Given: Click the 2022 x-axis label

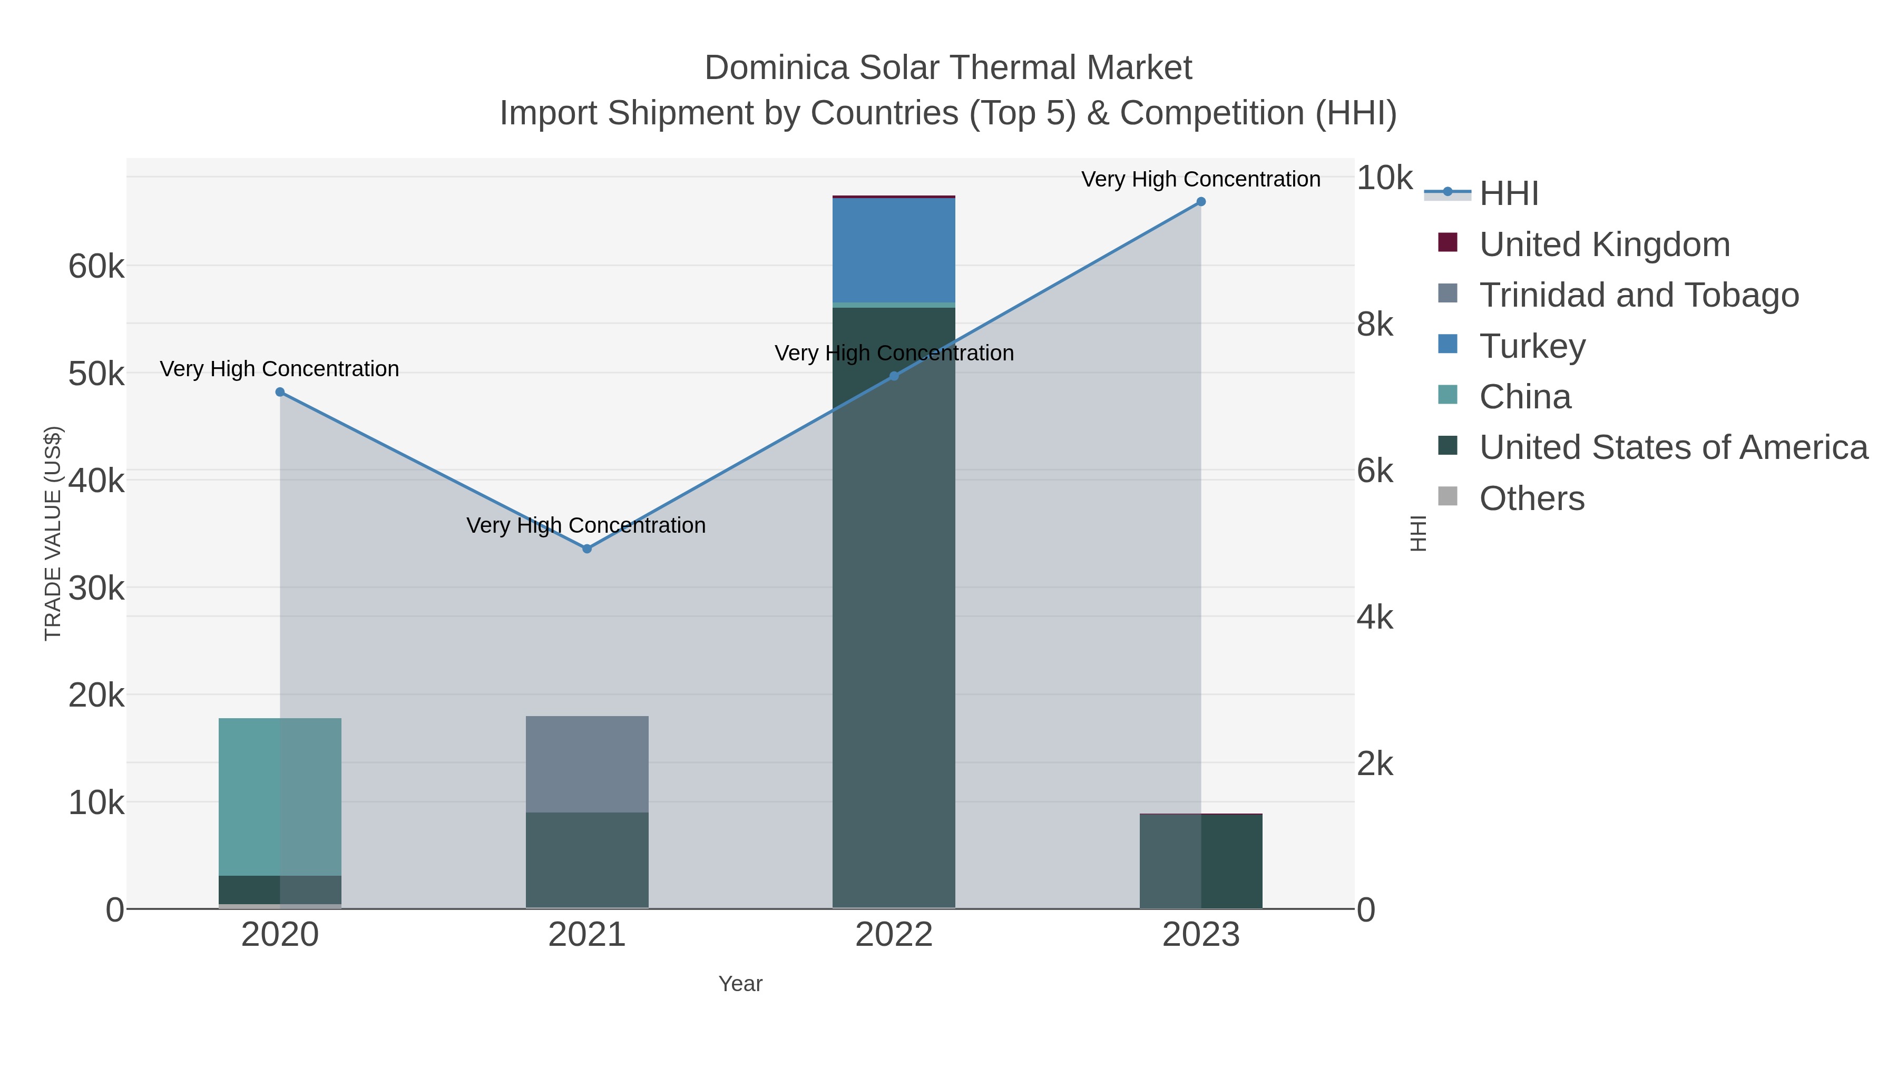Looking at the screenshot, I should coord(894,935).
